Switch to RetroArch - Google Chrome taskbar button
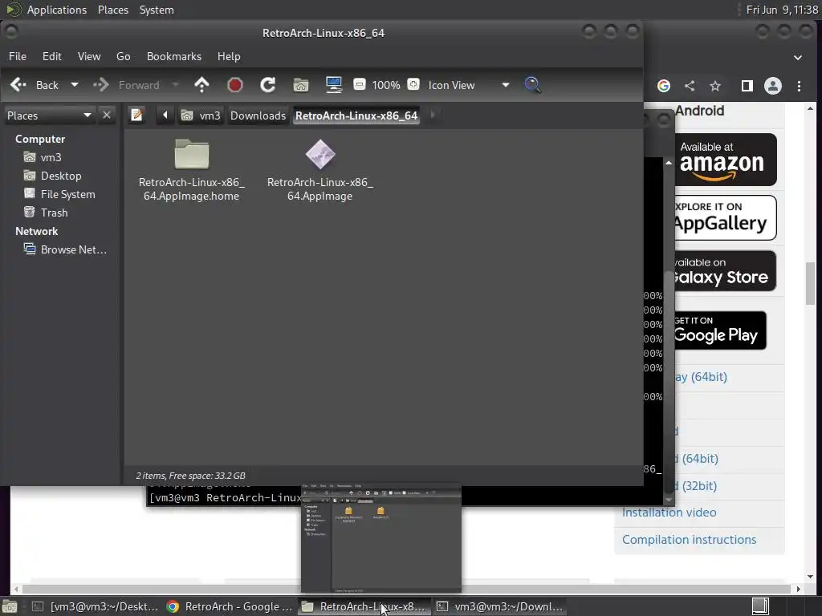Image resolution: width=822 pixels, height=616 pixels. coord(230,606)
